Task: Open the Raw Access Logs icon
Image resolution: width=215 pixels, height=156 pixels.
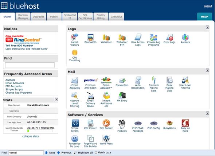Action: click(x=138, y=37)
